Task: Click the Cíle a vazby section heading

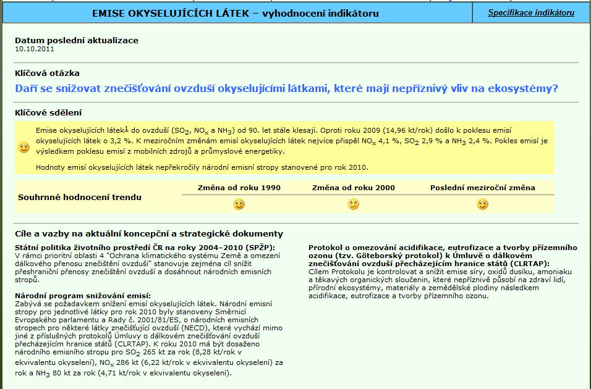Action: [x=149, y=234]
